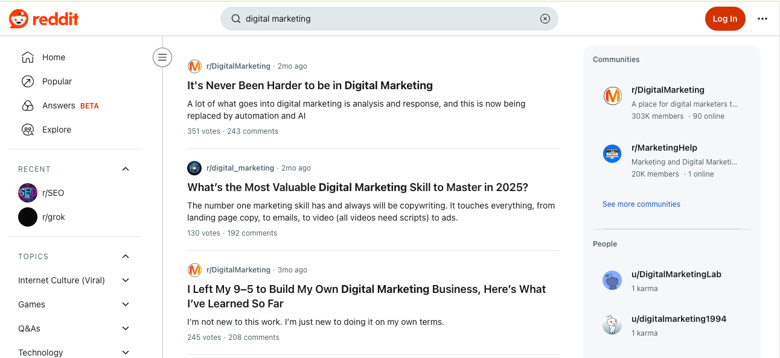The height and width of the screenshot is (358, 780).
Task: Expand the Internet Culture (Viral) topic
Action: click(125, 280)
